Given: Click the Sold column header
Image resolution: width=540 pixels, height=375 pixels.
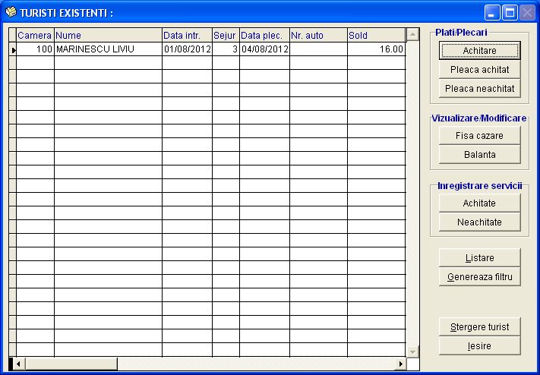Looking at the screenshot, I should point(377,35).
